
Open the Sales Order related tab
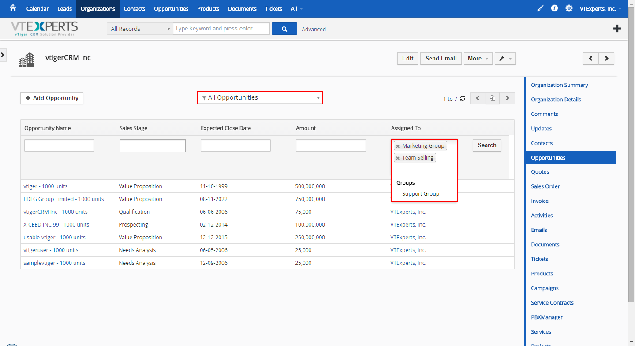click(x=545, y=186)
